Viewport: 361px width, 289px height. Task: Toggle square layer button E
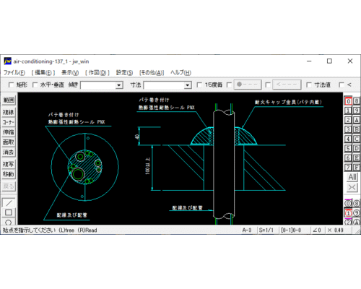(357, 158)
